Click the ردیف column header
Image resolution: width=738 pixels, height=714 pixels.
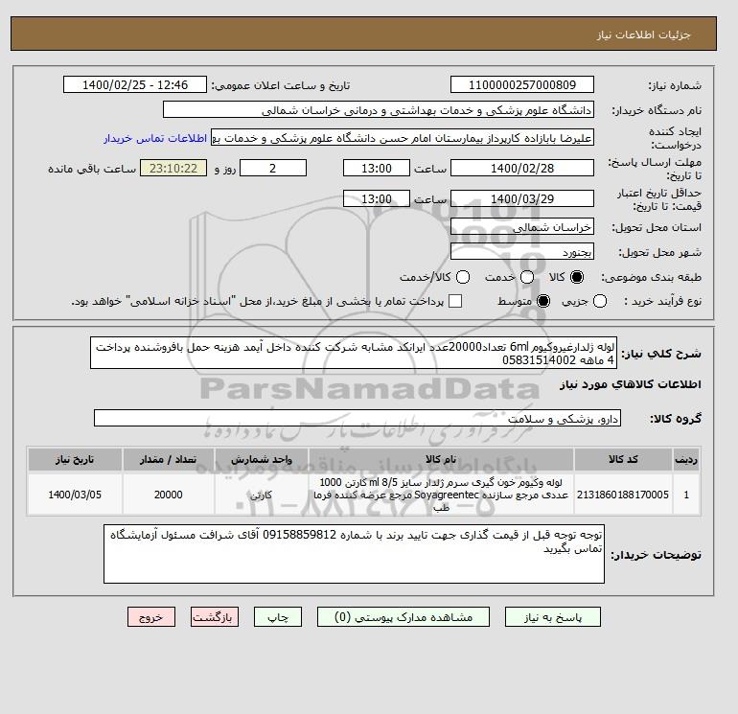[x=686, y=459]
